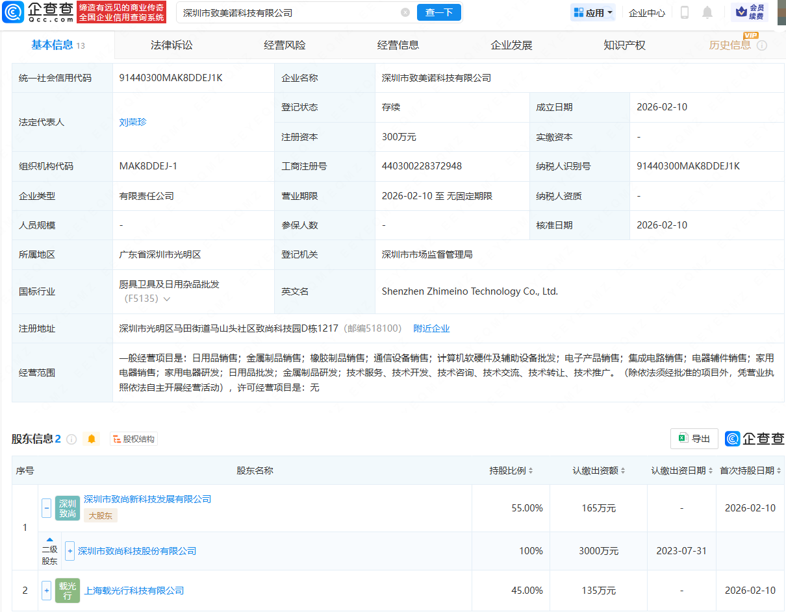Sort by 持股比例 column
Image resolution: width=786 pixels, height=612 pixels.
(x=511, y=471)
